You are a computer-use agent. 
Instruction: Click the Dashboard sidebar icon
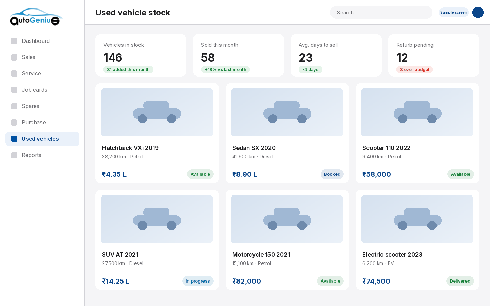(x=14, y=41)
